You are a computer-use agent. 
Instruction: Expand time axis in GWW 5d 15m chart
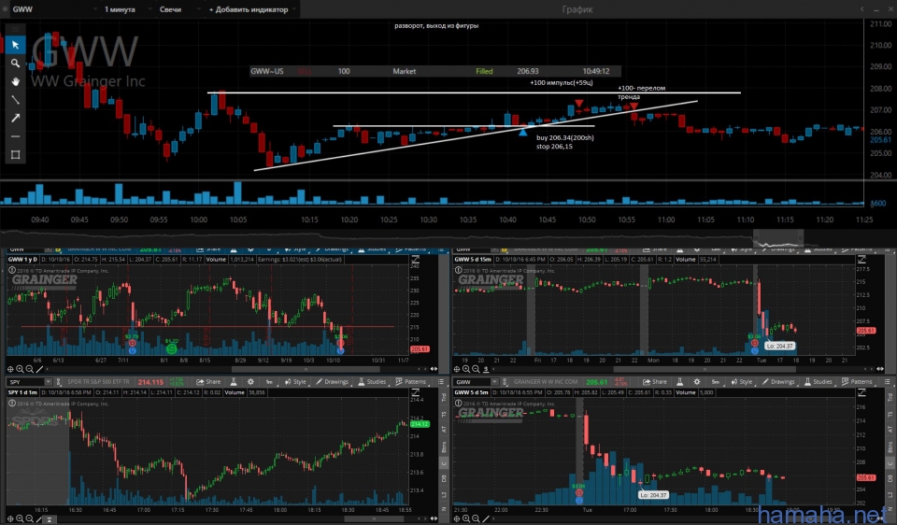tap(880, 369)
